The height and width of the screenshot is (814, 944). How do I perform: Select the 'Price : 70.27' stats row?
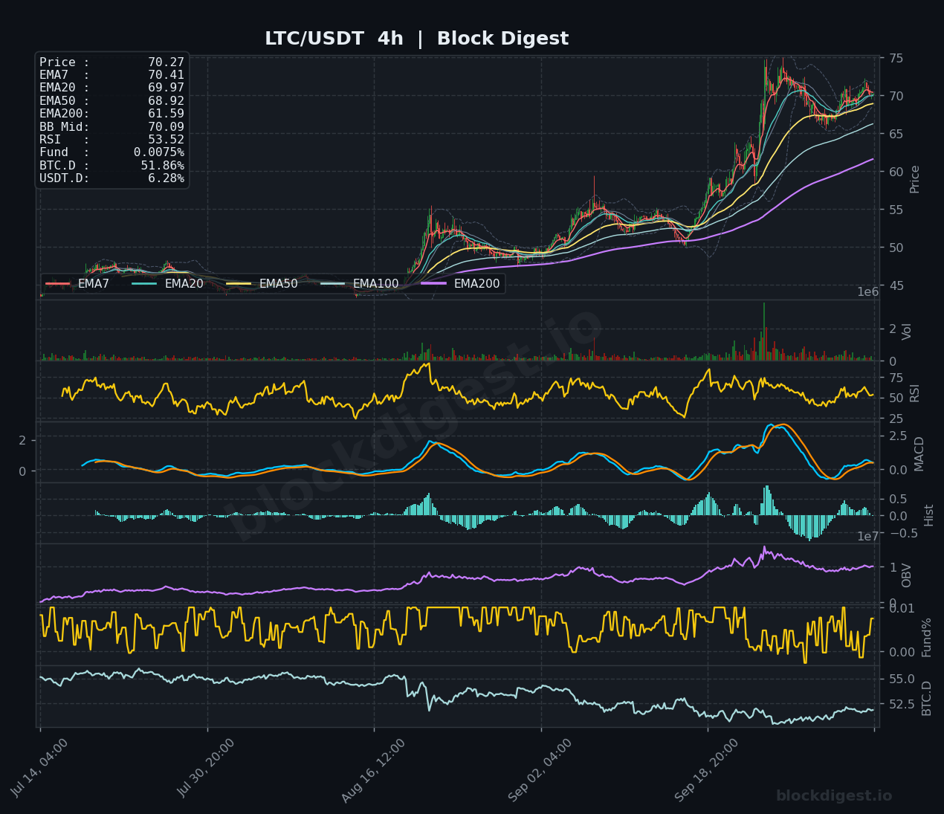coord(111,62)
